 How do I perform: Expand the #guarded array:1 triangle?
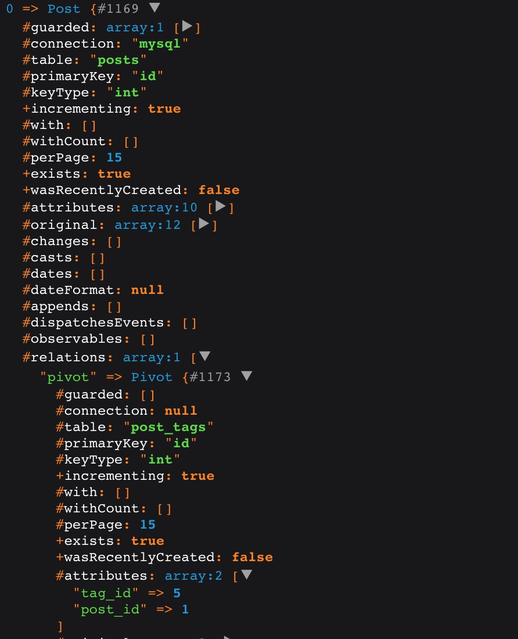(x=187, y=26)
